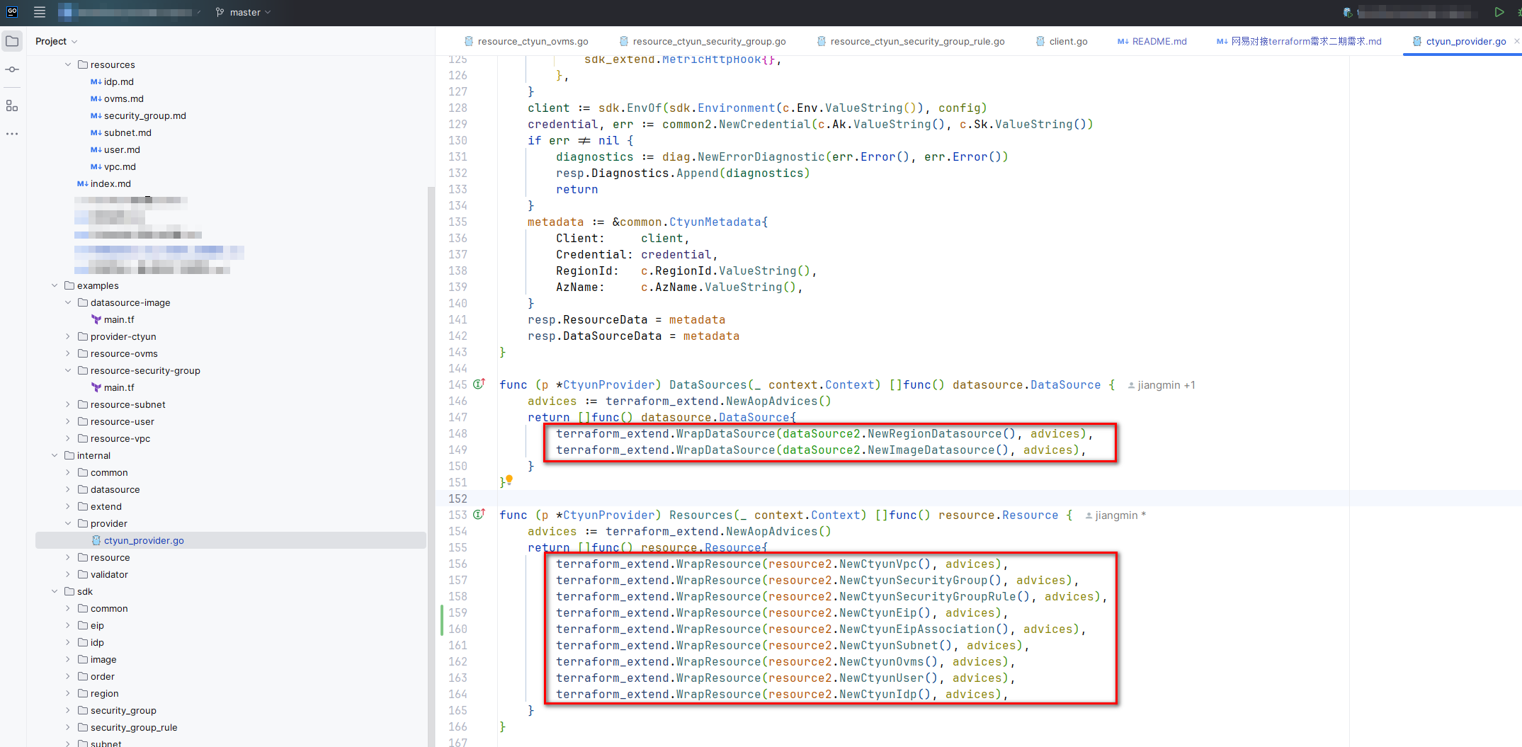Open index.md file
This screenshot has width=1522, height=747.
pos(110,183)
